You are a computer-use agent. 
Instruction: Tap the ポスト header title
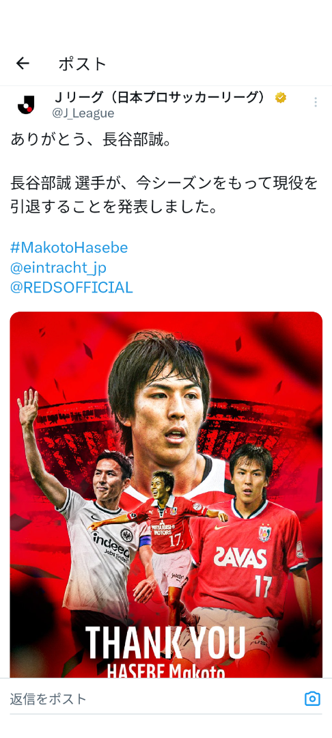click(x=83, y=64)
